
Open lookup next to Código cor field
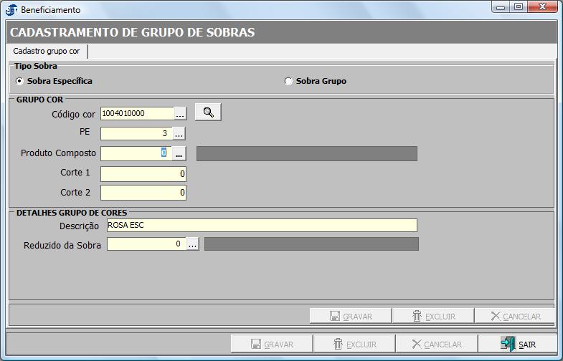(x=180, y=113)
